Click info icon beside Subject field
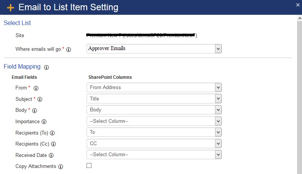The height and width of the screenshot is (174, 302). pos(40,99)
